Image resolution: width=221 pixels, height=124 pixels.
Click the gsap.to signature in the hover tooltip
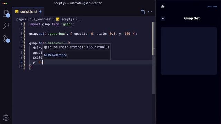pos(77,47)
